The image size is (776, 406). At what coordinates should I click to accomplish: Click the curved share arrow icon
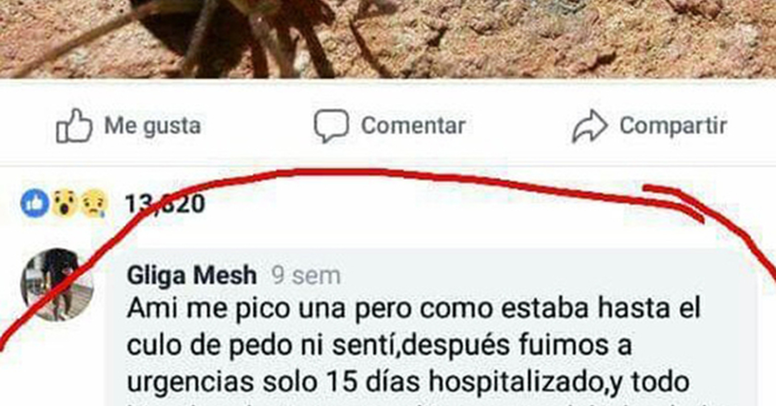(x=590, y=126)
